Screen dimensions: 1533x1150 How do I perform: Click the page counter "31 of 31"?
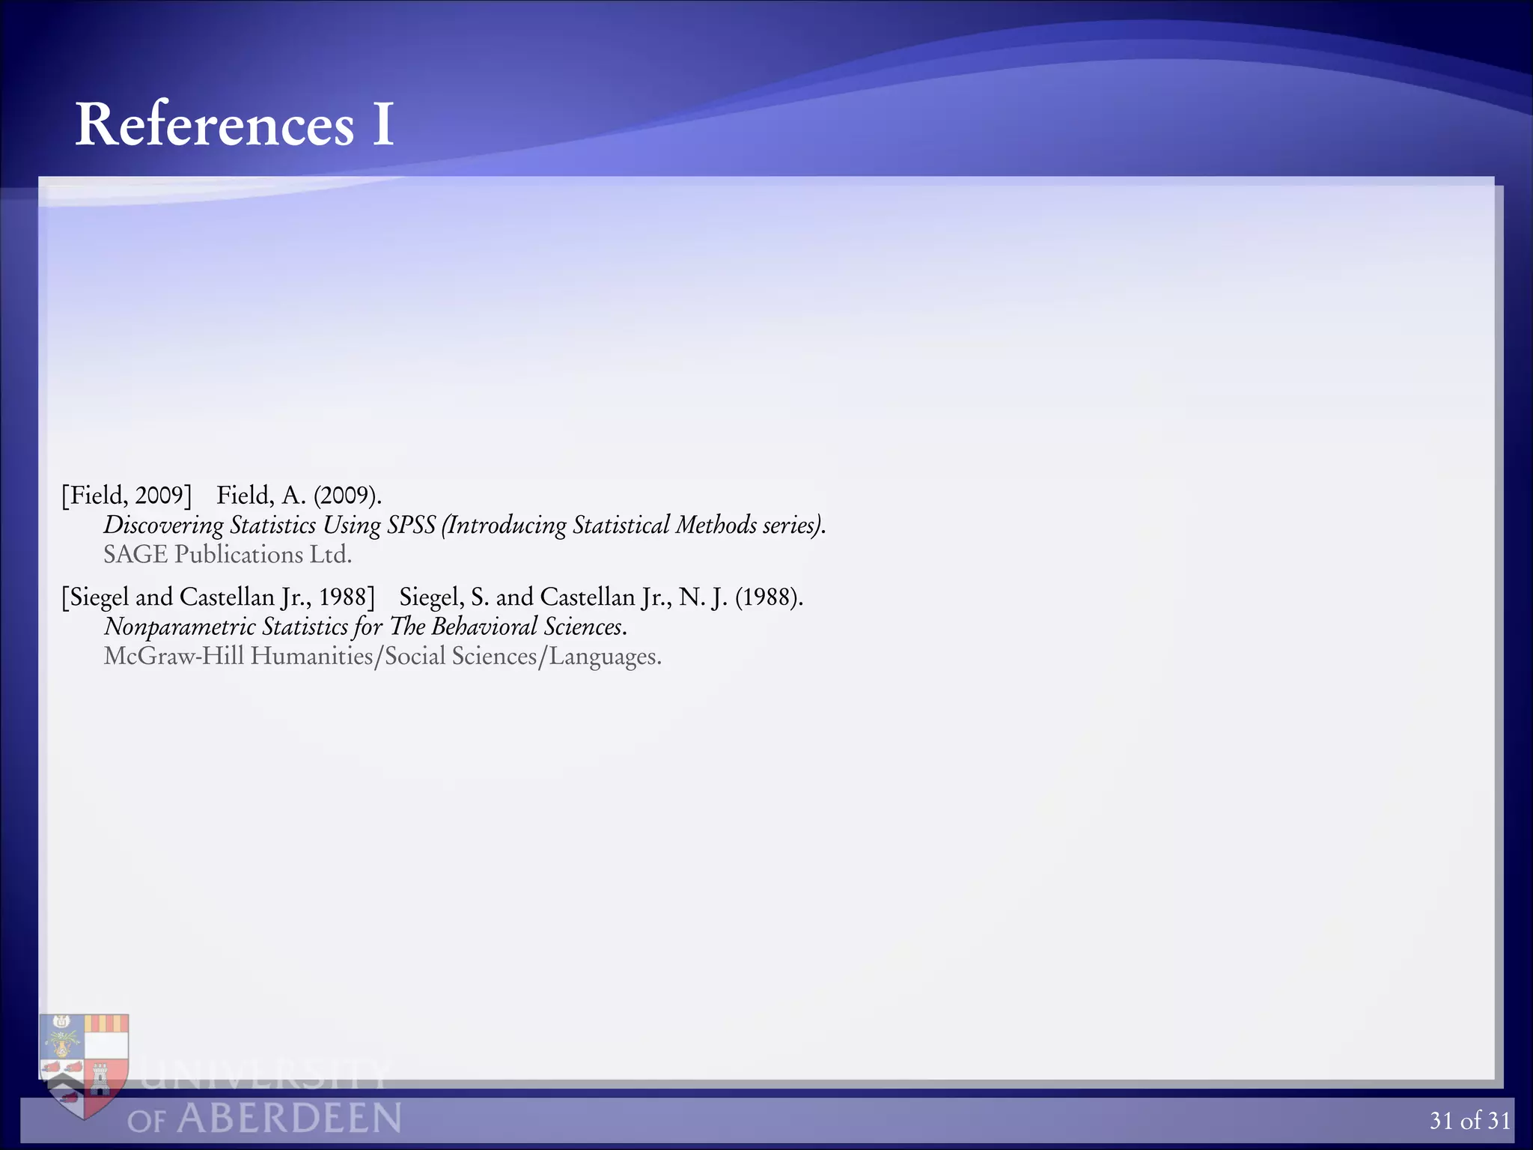point(1470,1120)
